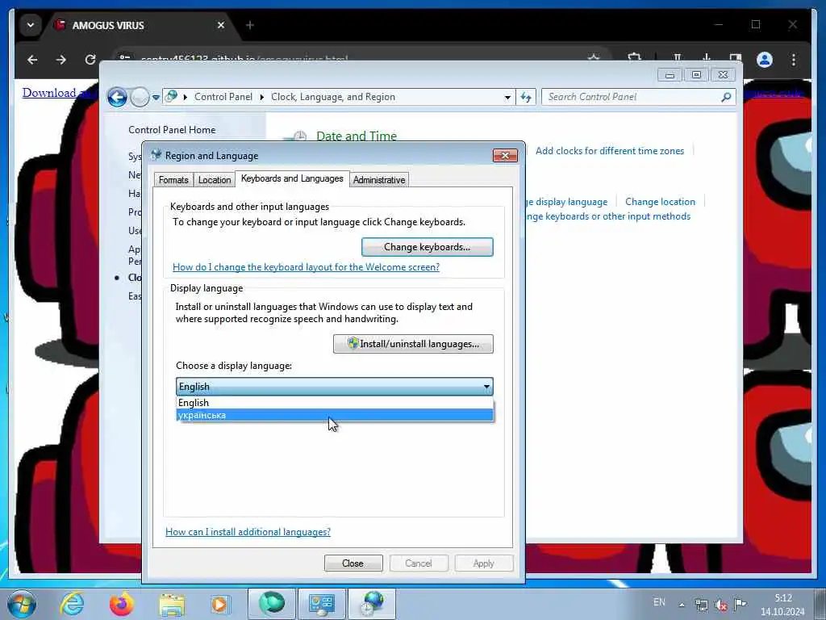The width and height of the screenshot is (826, 620).
Task: Toggle Chrome side panel icon
Action: [736, 58]
